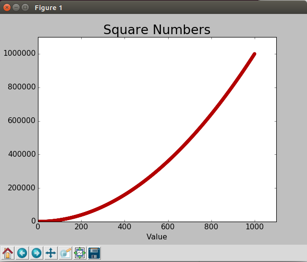Save the figure with floppy disk icon
The height and width of the screenshot is (262, 307).
click(94, 253)
